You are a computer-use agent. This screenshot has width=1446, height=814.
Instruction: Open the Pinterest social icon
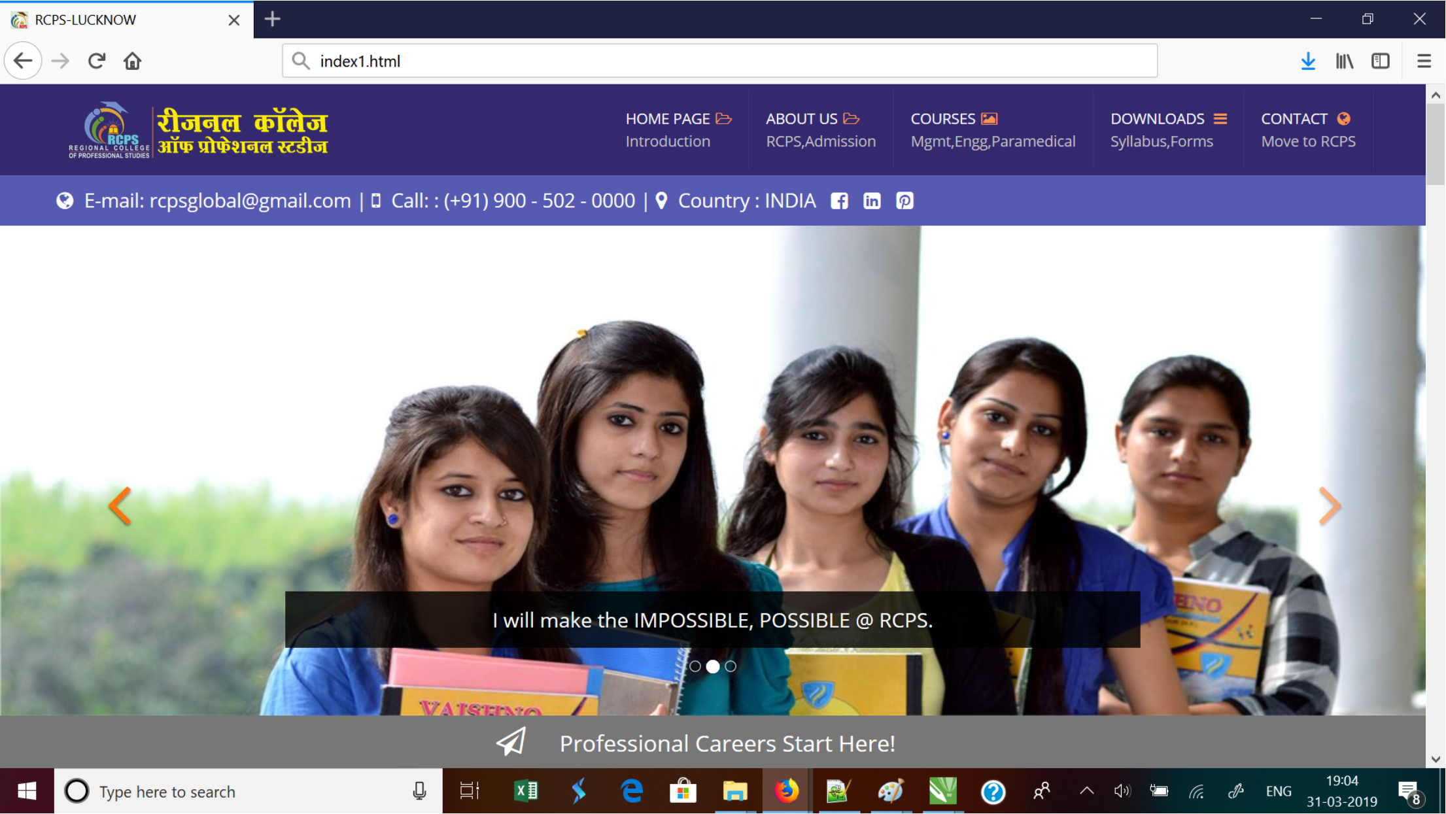coord(904,201)
